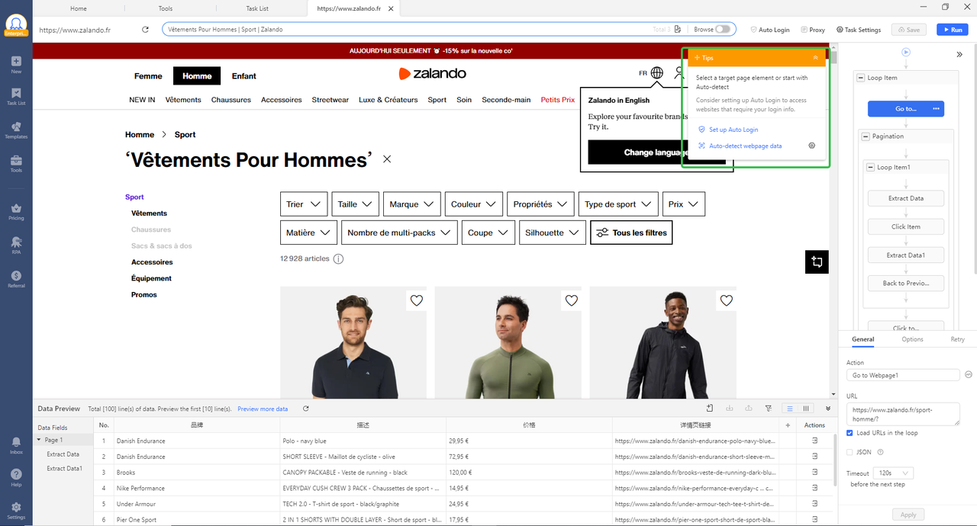
Task: Collapse the Pagination workflow node
Action: (x=866, y=136)
